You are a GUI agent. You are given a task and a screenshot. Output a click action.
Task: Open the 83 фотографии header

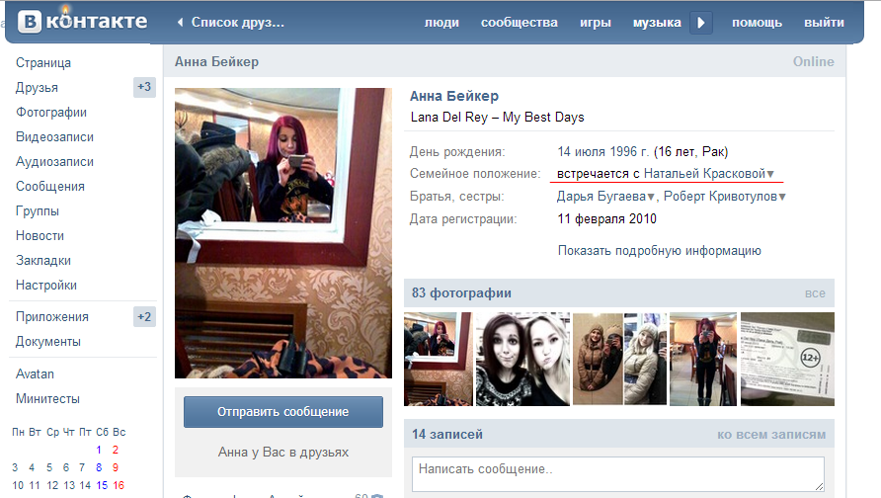coord(461,293)
